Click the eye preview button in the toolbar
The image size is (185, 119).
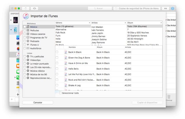click(x=34, y=8)
